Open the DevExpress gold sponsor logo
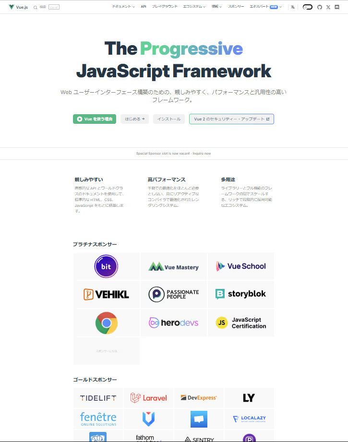The image size is (348, 442). click(x=199, y=398)
